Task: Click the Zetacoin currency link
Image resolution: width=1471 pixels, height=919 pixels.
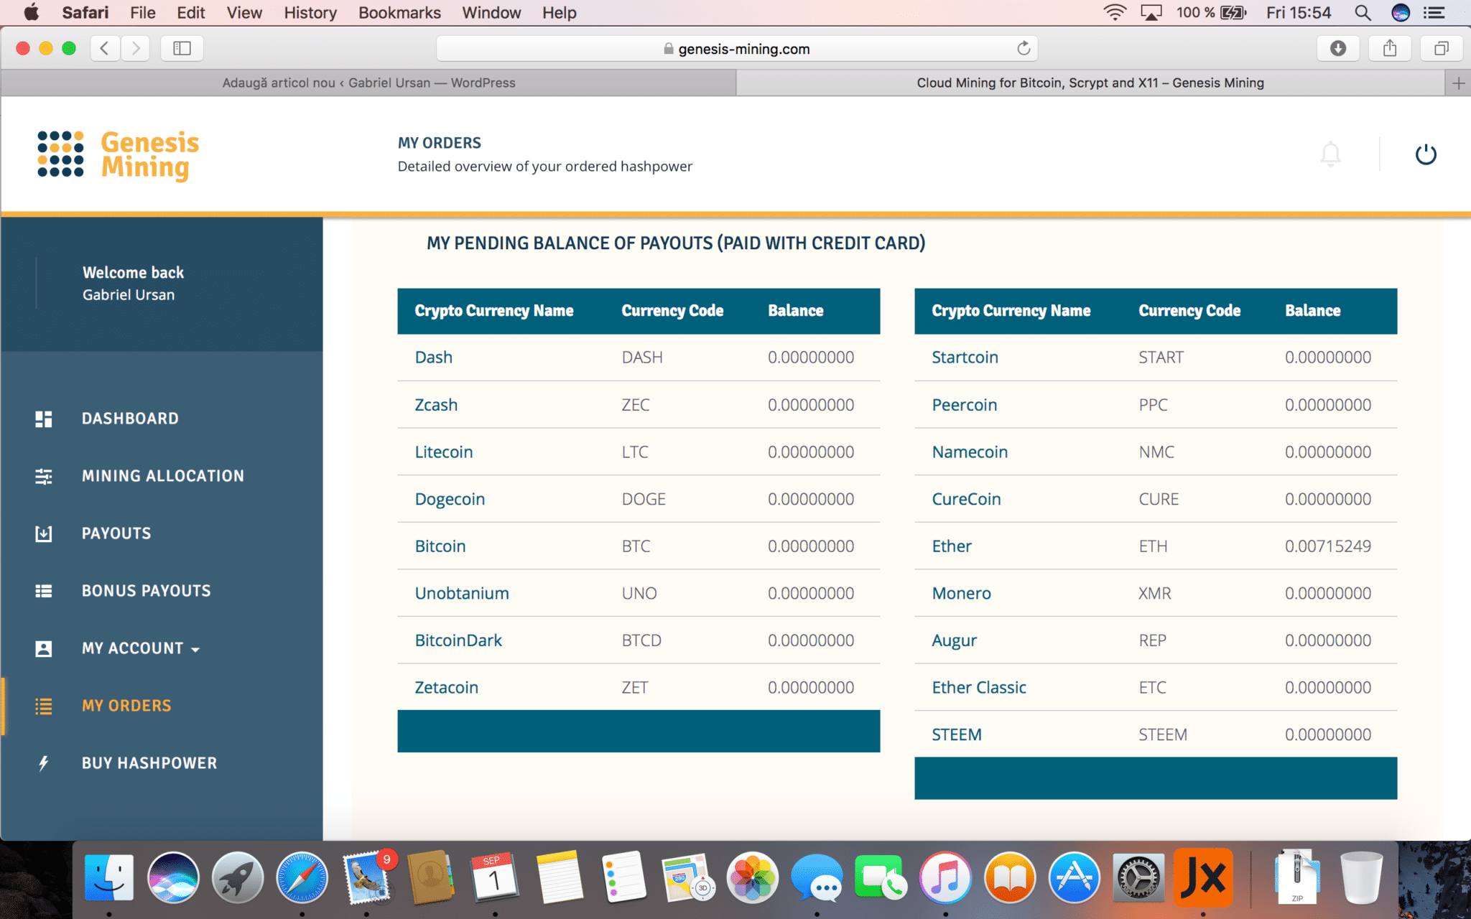Action: click(x=446, y=688)
